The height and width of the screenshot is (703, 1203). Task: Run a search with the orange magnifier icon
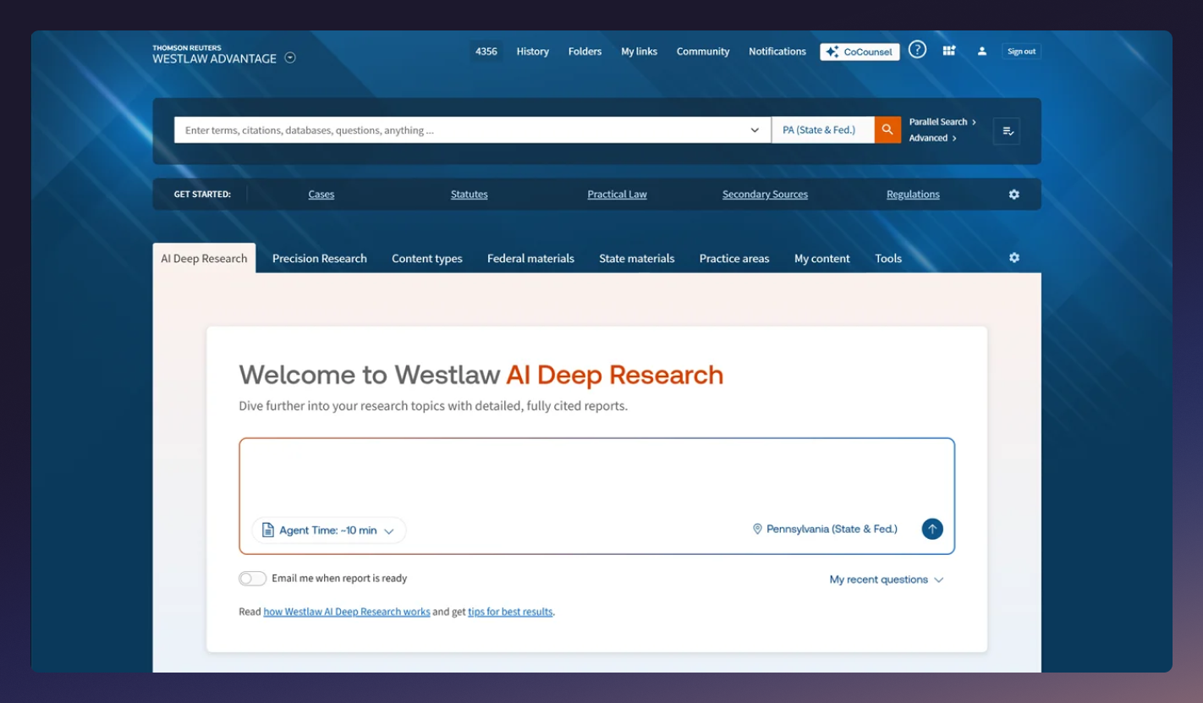(887, 129)
